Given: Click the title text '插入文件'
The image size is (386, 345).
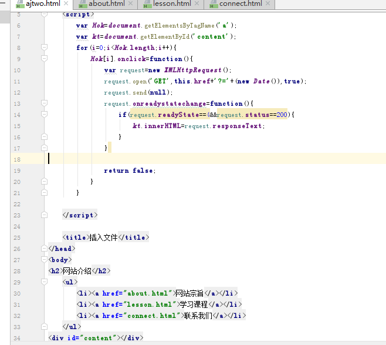Looking at the screenshot, I should tap(103, 237).
